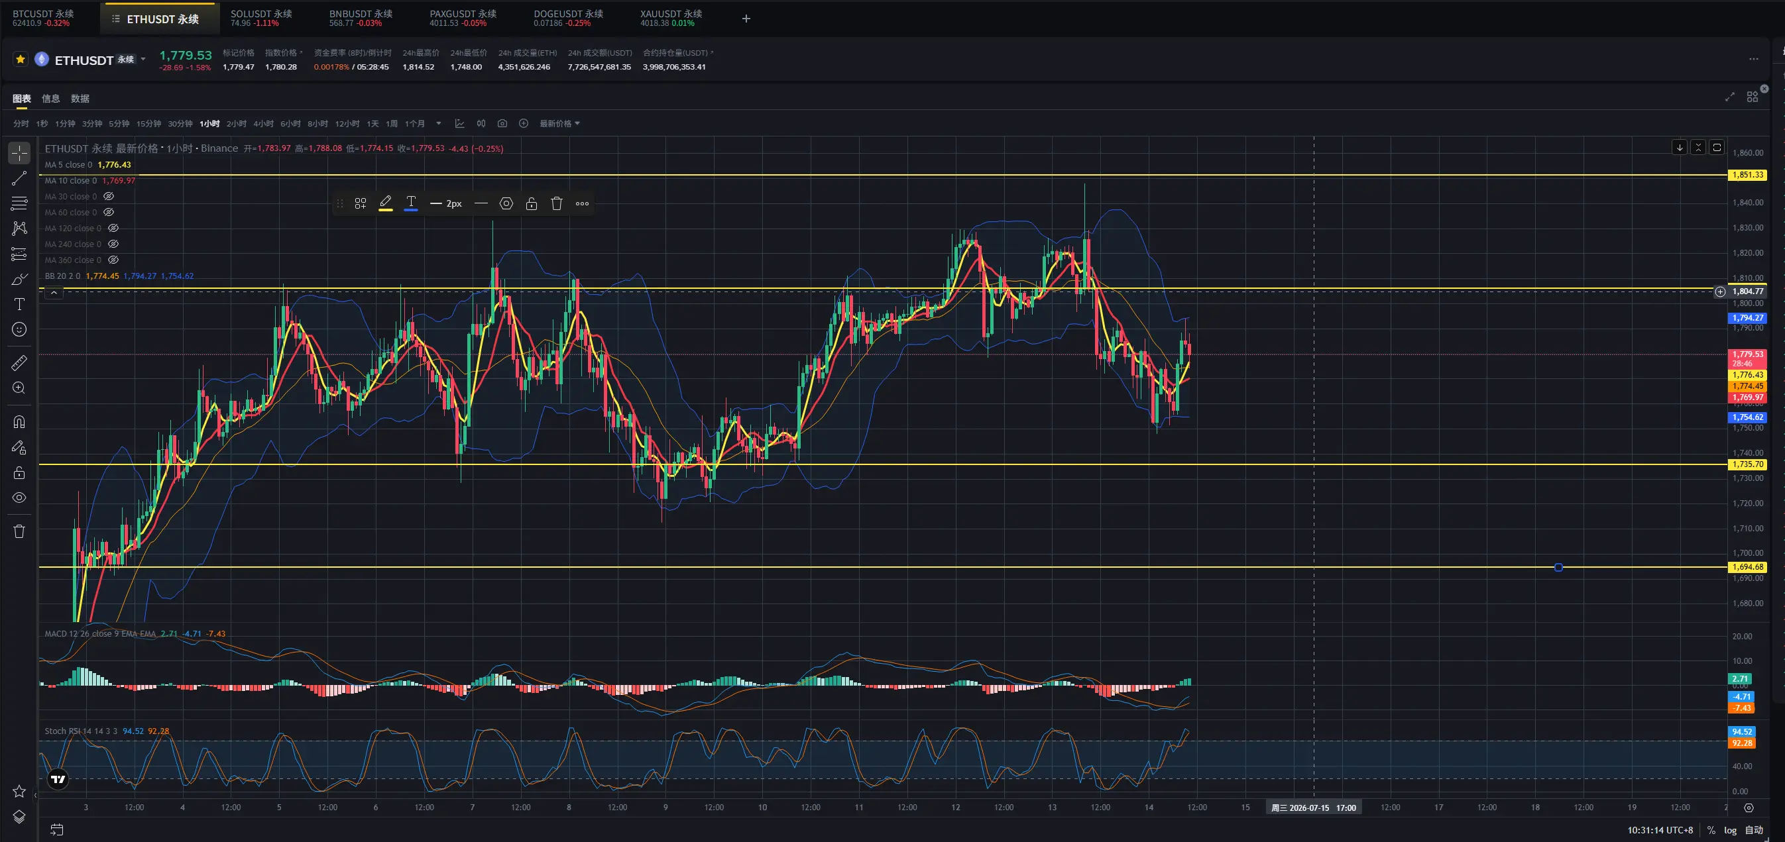Screen dimensions: 1785x842
Task: Enable log scale at bottom right
Action: pos(1730,829)
